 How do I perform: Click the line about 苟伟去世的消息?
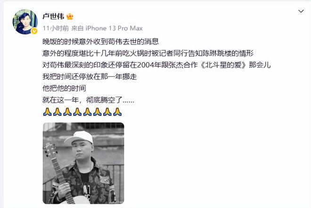point(101,42)
